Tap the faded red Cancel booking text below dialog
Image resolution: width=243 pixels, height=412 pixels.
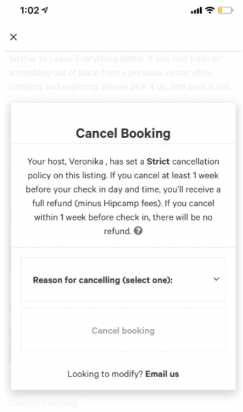[x=44, y=403]
